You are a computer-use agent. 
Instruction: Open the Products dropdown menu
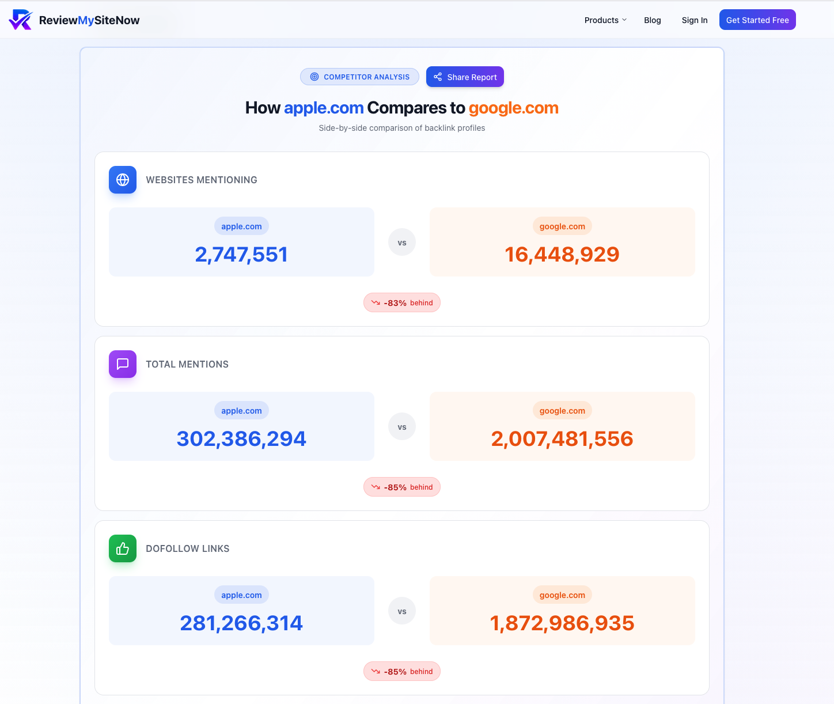(605, 20)
